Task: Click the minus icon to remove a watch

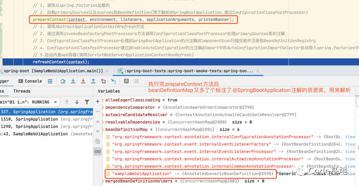Action: [97, 111]
